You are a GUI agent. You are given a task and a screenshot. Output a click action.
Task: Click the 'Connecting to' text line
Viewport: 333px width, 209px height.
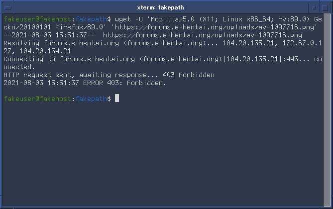[x=29, y=59]
